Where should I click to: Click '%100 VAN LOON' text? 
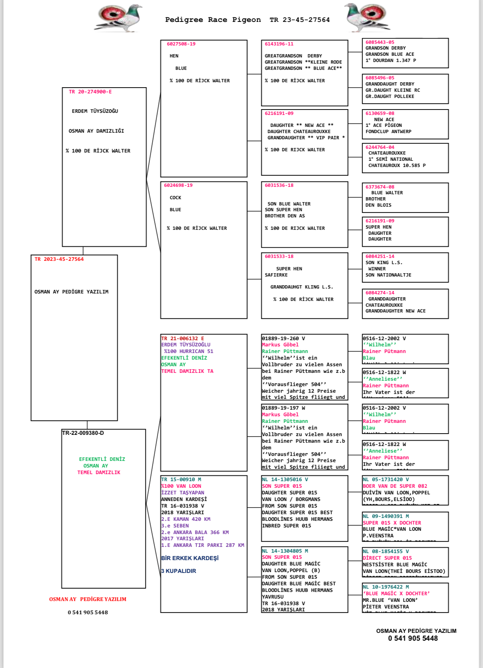point(181,486)
